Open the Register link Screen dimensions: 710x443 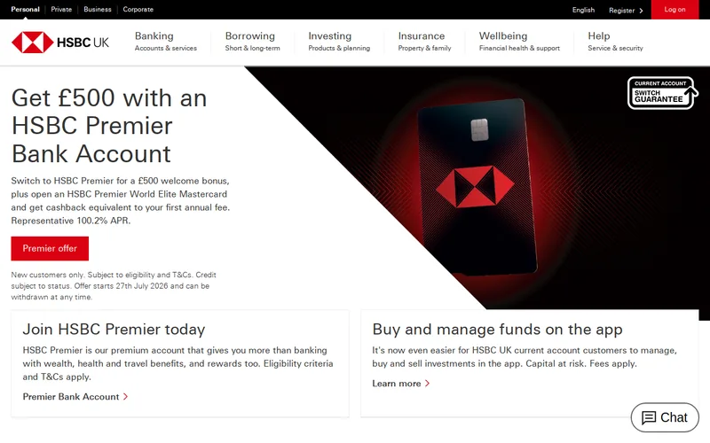(x=622, y=11)
